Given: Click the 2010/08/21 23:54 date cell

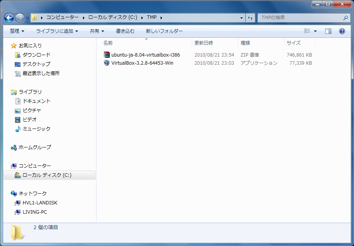Looking at the screenshot, I should [x=214, y=55].
